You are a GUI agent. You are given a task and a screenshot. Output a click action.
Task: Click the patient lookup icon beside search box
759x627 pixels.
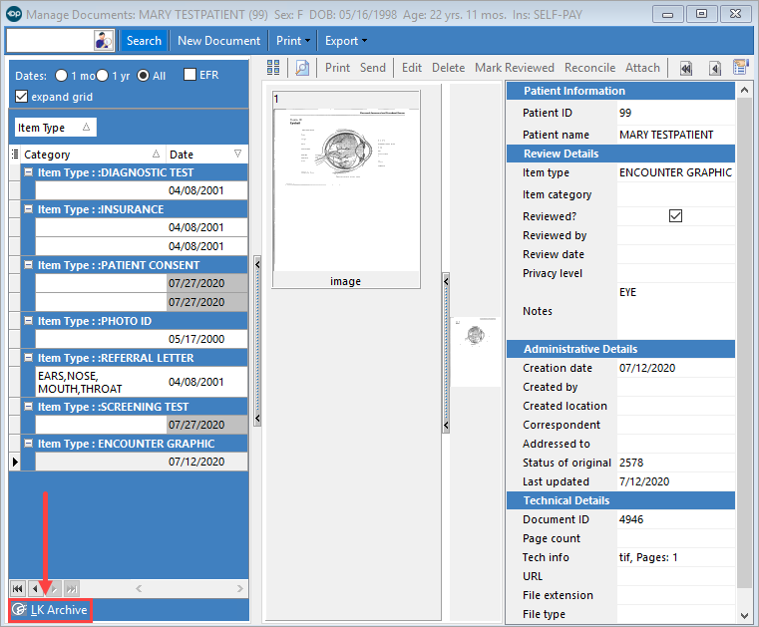pyautogui.click(x=103, y=40)
